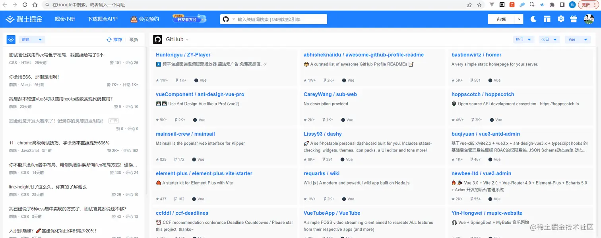The width and height of the screenshot is (601, 238).
Task: Click the browser home icon
Action: tap(35, 5)
